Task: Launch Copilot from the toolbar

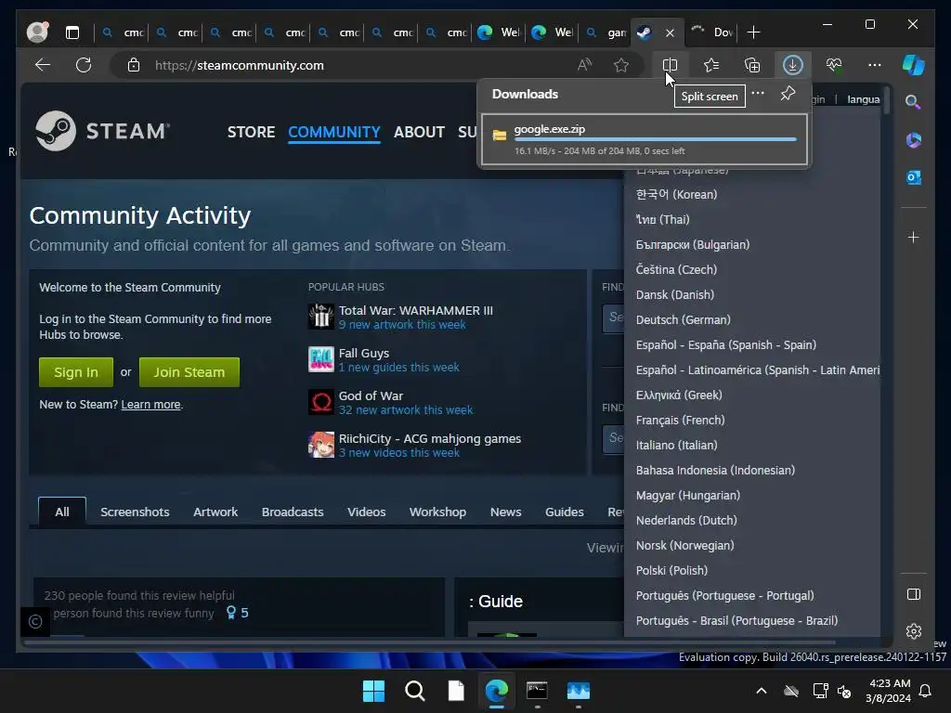Action: tap(914, 65)
